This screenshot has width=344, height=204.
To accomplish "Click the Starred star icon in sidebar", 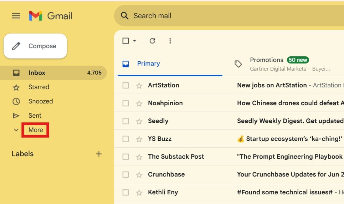I will click(x=16, y=87).
